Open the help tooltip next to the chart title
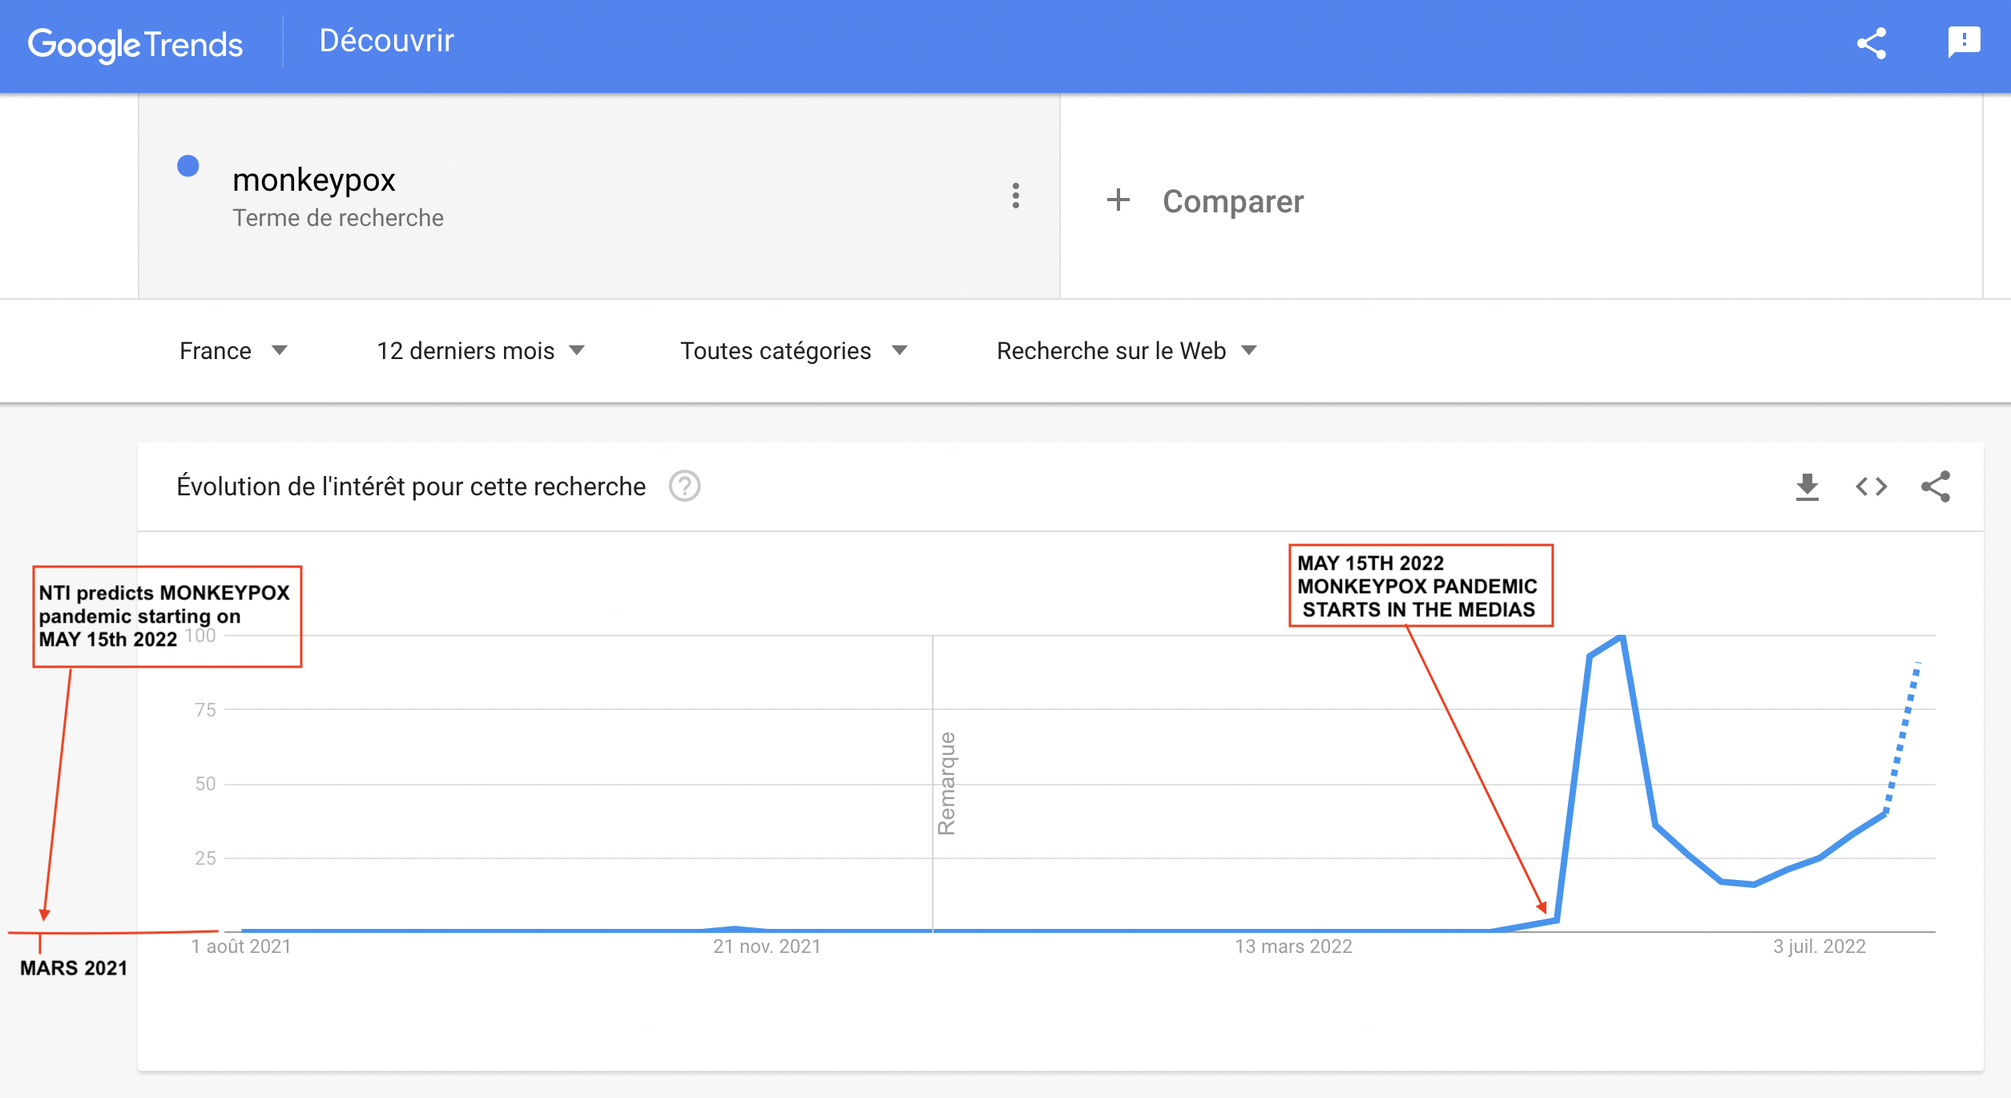This screenshot has width=2011, height=1098. point(685,486)
